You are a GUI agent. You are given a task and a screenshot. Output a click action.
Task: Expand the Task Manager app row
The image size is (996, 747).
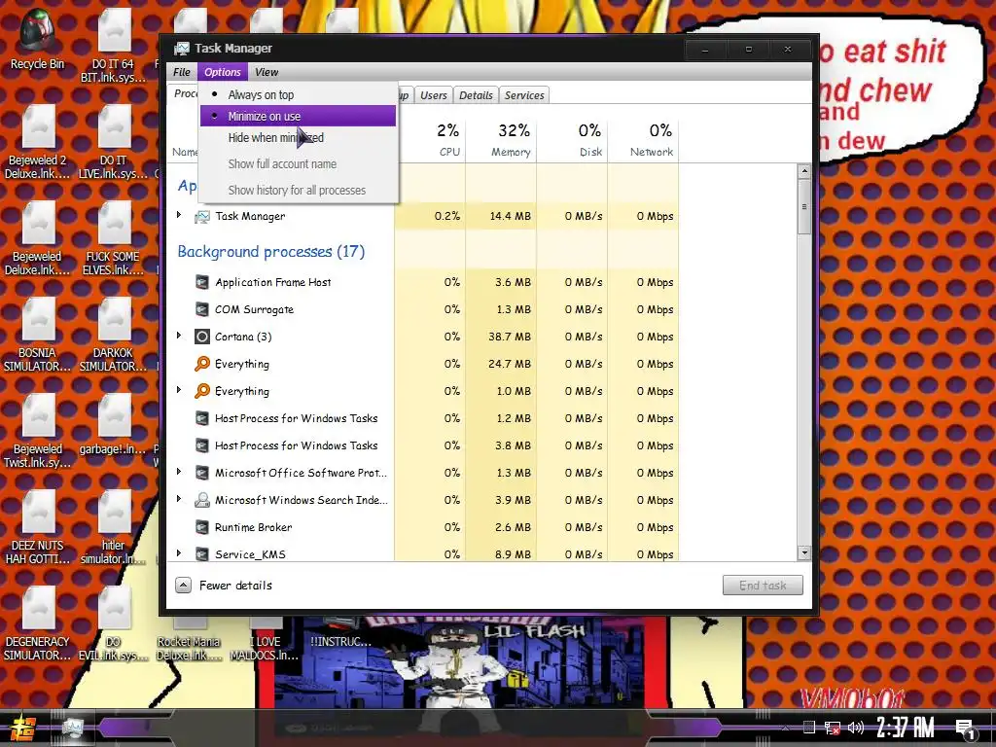[x=179, y=215]
